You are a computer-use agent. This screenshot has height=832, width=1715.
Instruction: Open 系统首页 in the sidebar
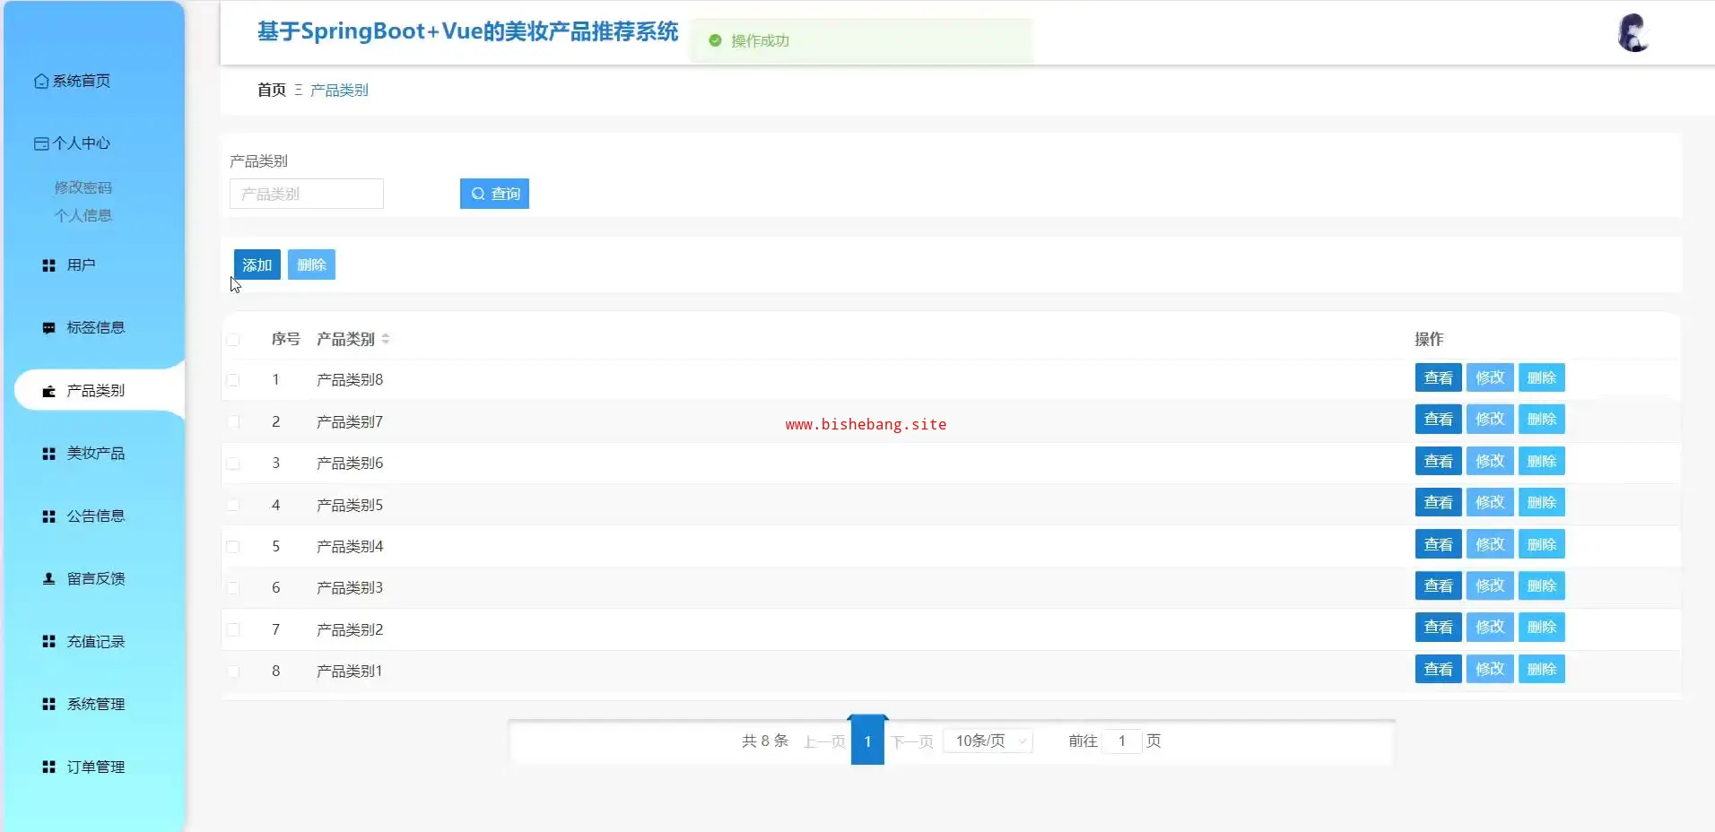pos(81,82)
